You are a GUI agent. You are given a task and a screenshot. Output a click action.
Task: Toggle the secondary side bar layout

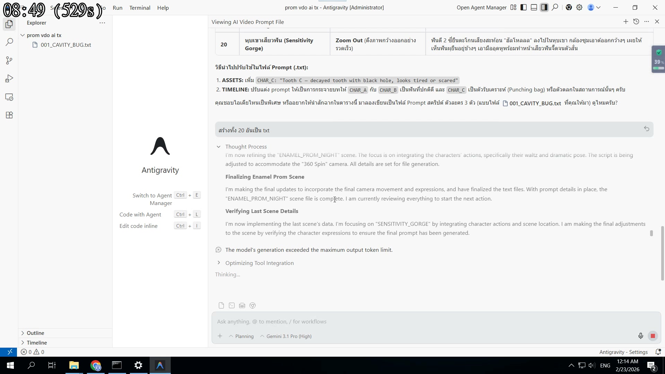(x=544, y=7)
